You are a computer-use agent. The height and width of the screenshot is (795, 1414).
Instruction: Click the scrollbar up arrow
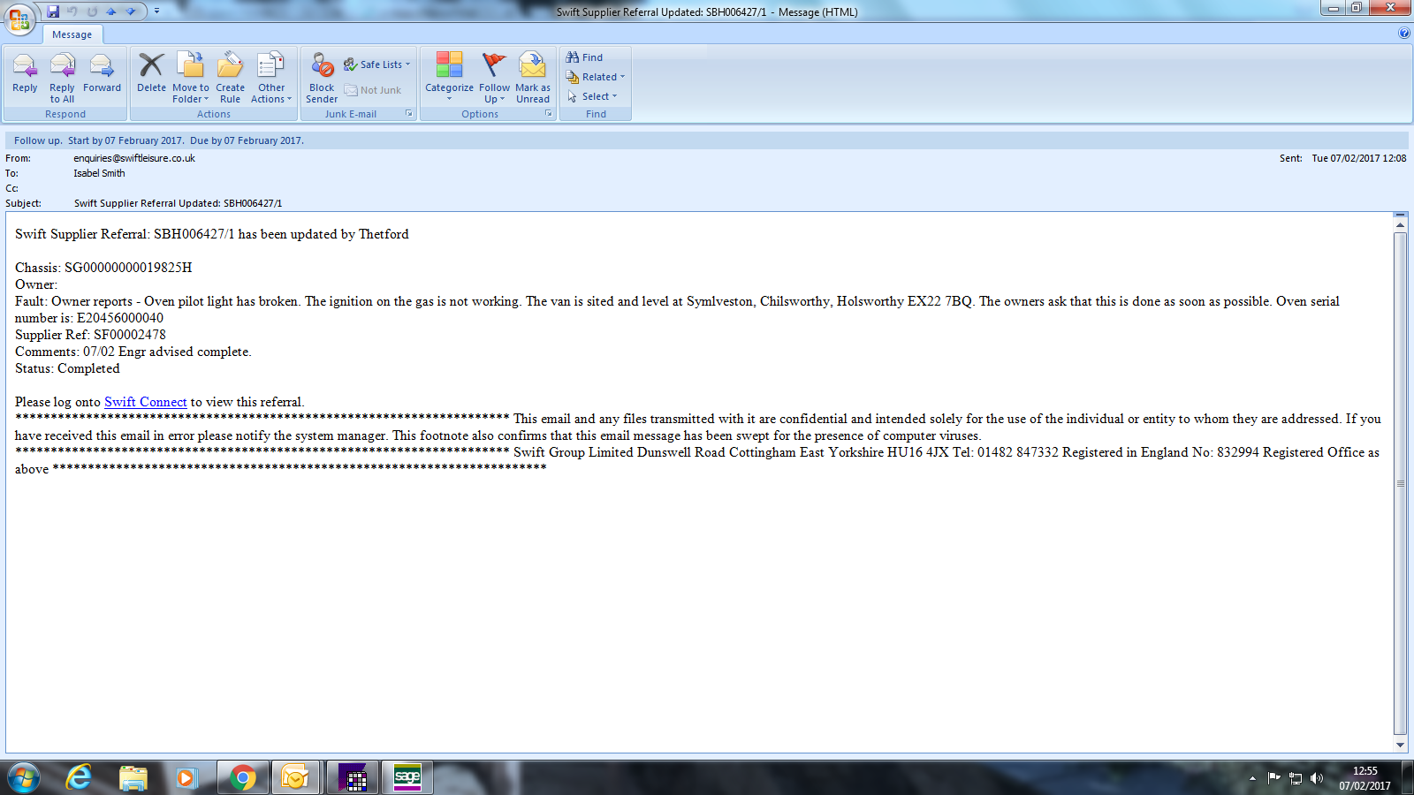click(1400, 225)
